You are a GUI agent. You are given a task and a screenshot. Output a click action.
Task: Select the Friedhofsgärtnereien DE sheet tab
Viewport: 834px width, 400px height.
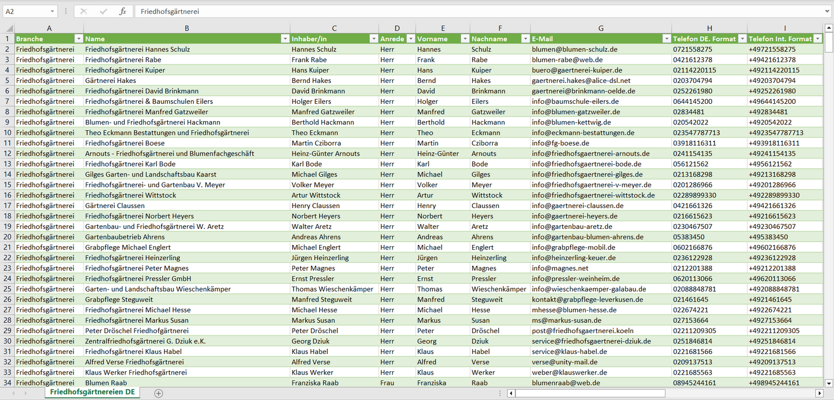click(x=92, y=392)
